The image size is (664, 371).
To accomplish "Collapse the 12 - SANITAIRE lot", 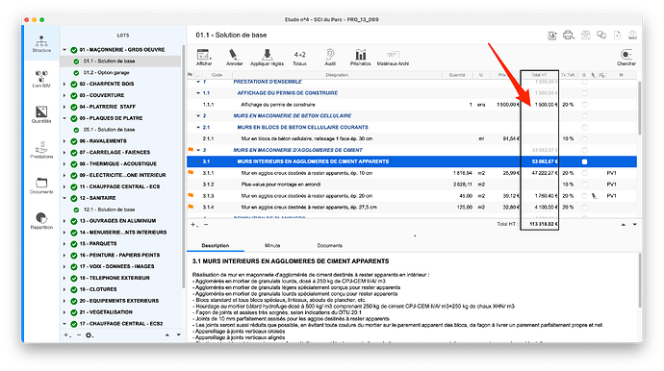I will [x=64, y=198].
